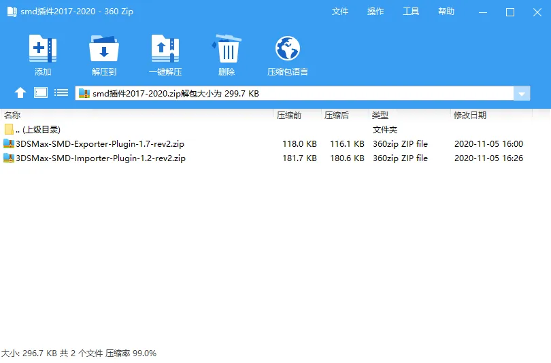Click the 181.7 KB size cell
This screenshot has height=363, width=551.
point(299,158)
